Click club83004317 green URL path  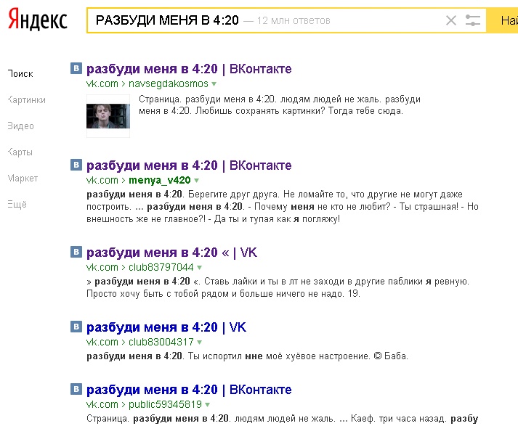(161, 343)
